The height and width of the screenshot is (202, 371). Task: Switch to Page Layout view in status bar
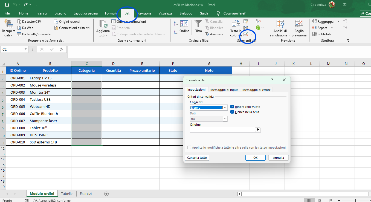(320, 200)
